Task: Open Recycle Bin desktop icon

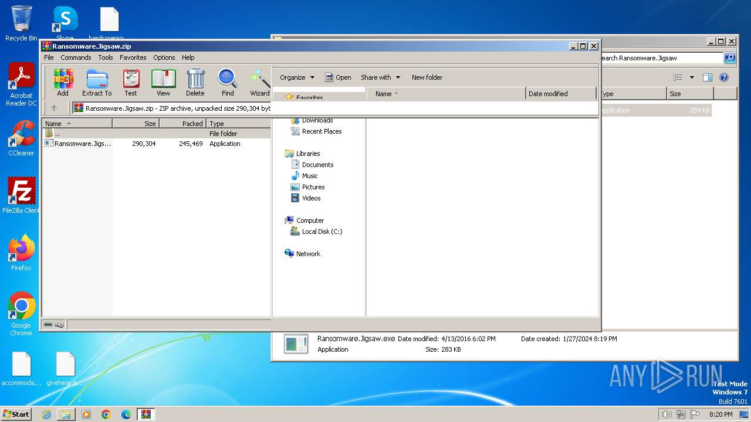Action: [x=21, y=23]
